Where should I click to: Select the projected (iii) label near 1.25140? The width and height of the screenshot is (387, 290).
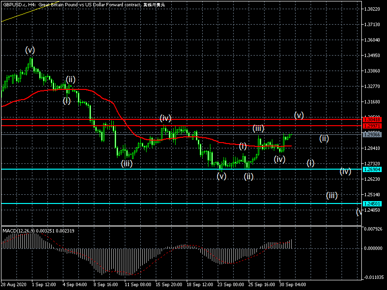point(331,195)
